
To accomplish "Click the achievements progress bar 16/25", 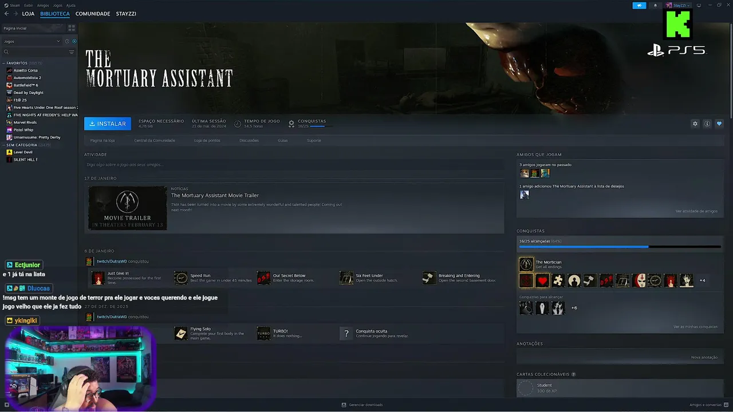I will coord(620,247).
